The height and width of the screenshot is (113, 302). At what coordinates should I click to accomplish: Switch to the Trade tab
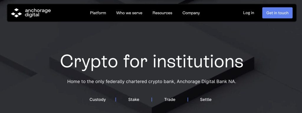(x=170, y=100)
